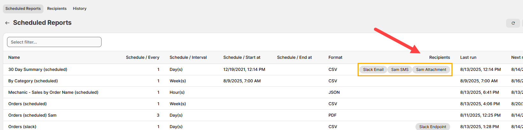Open the 30 Day Summary (scheduled) report
This screenshot has width=523, height=130.
coord(38,70)
